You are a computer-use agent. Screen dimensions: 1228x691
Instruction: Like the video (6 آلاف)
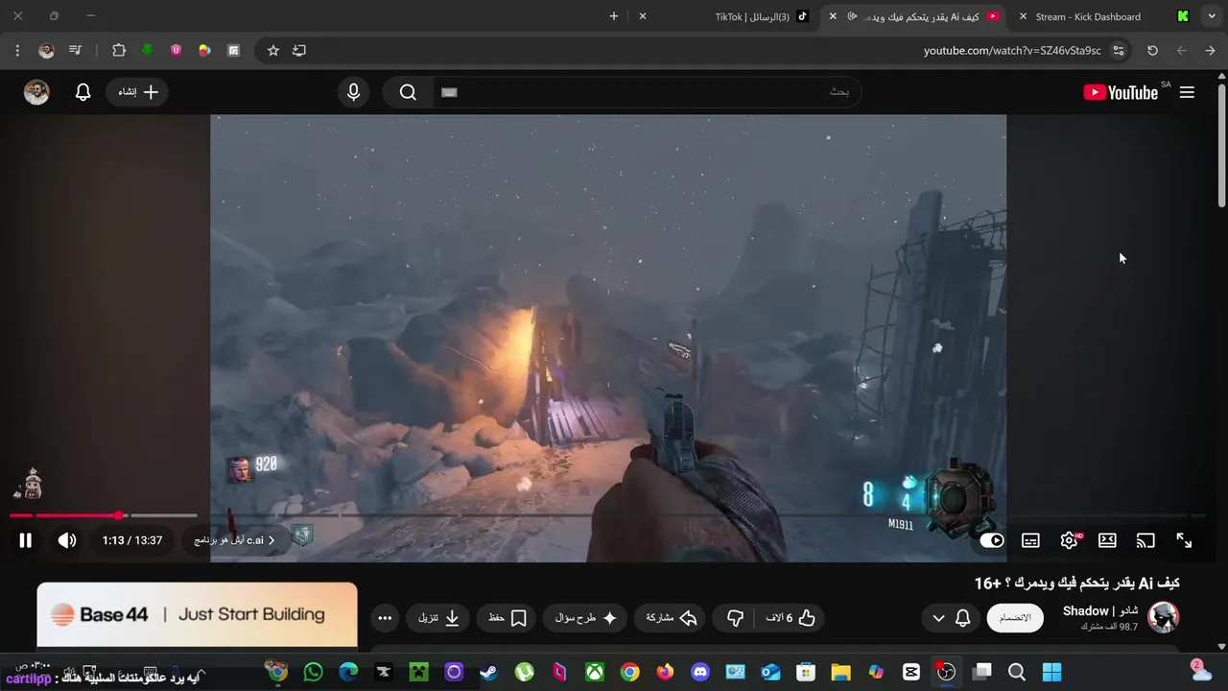click(791, 618)
